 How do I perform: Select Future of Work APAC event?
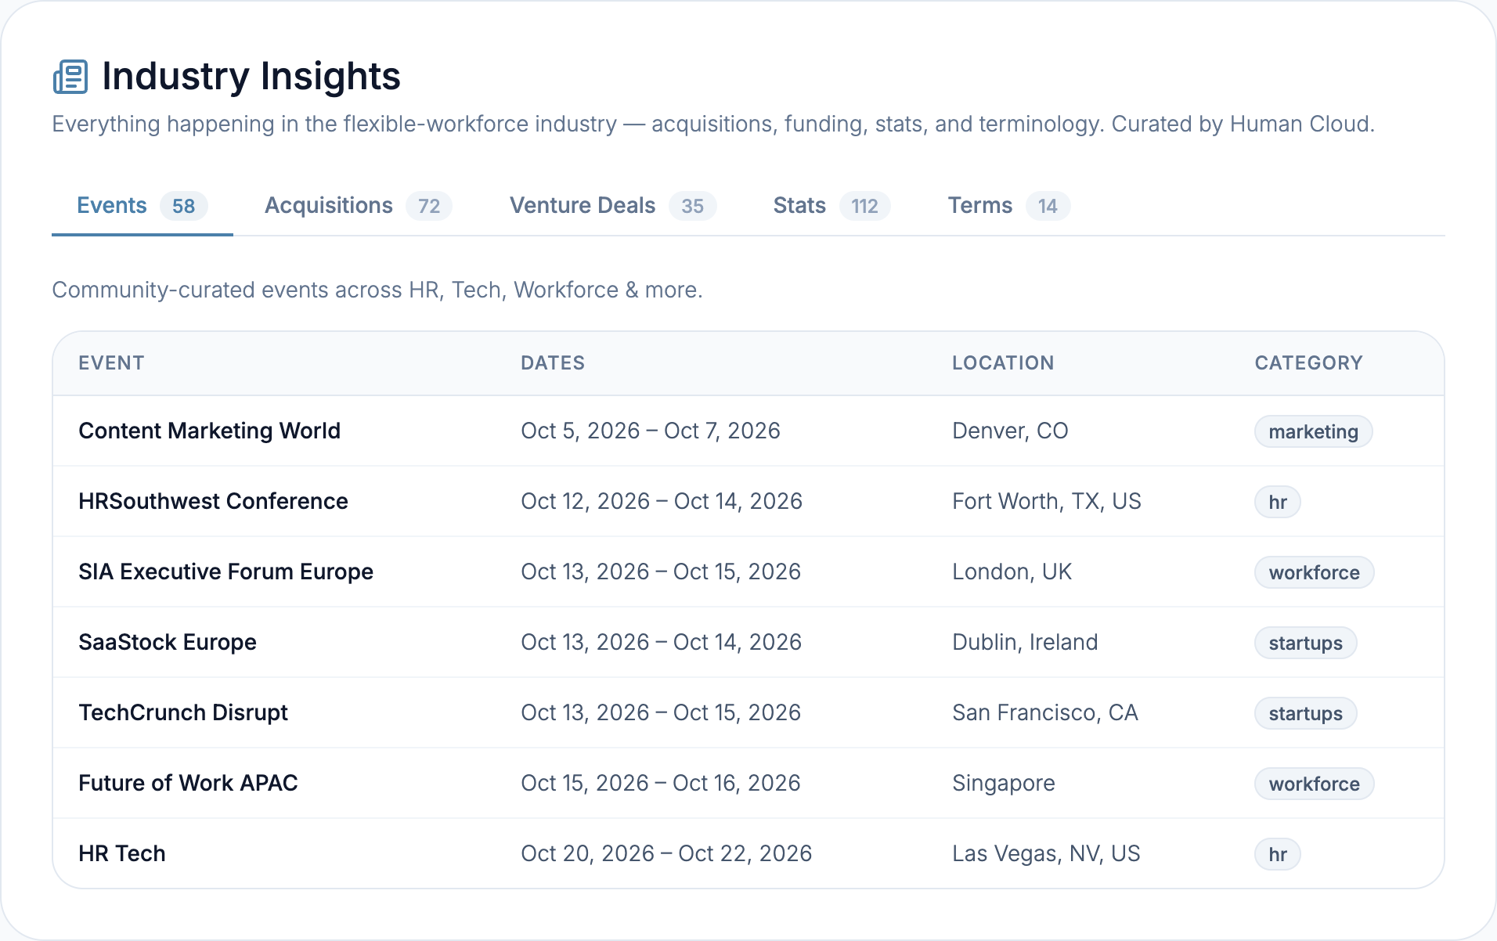coord(188,783)
